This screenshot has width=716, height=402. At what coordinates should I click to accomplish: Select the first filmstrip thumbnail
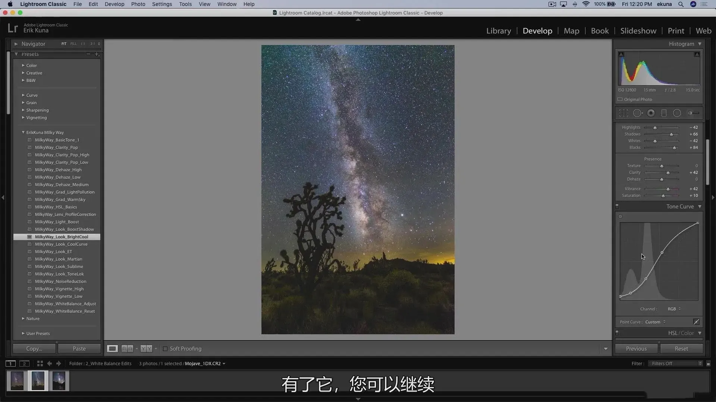(x=17, y=381)
